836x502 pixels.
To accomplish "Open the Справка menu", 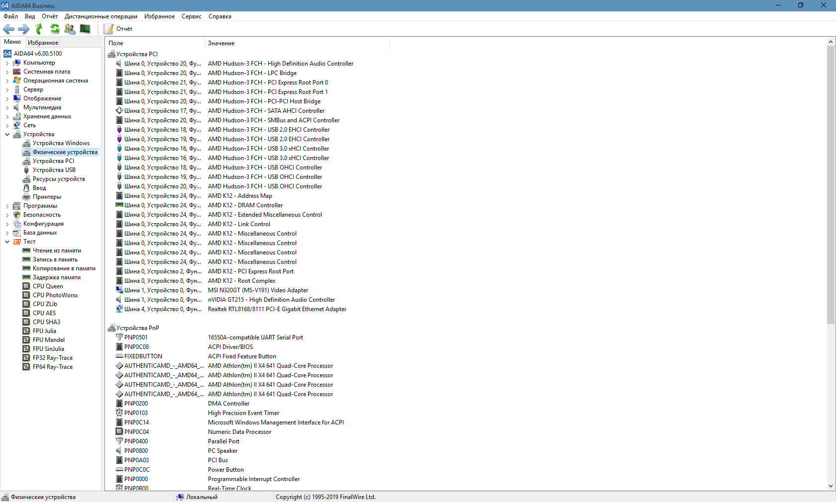I will (220, 16).
